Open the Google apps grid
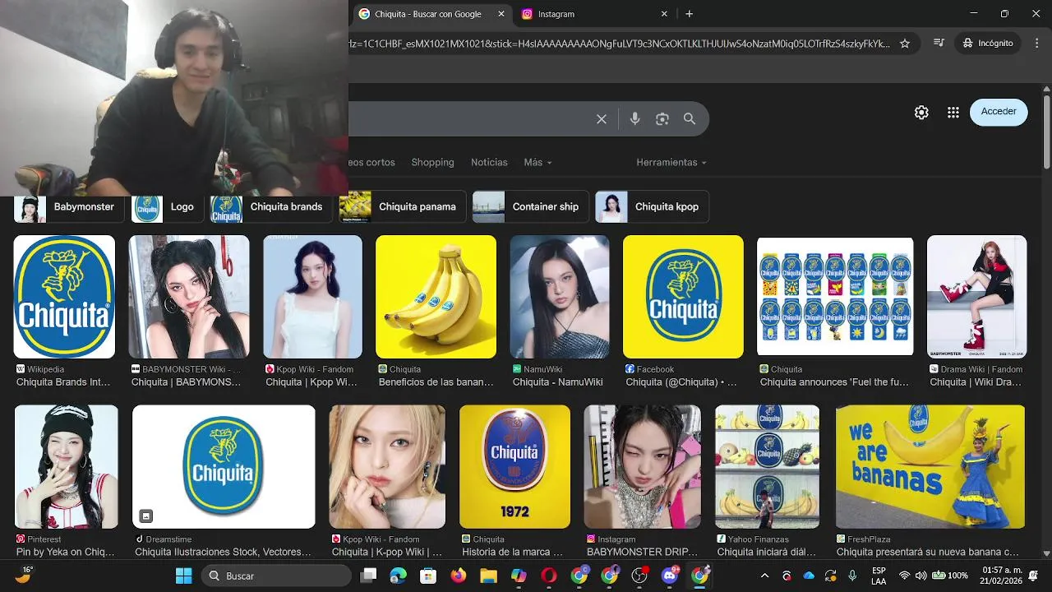Image resolution: width=1052 pixels, height=592 pixels. 953,113
